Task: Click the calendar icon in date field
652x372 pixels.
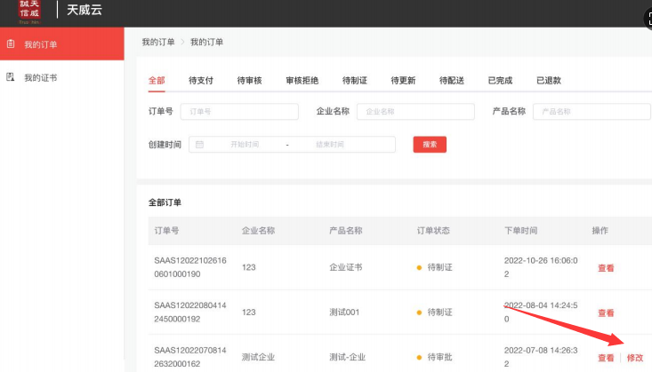Action: (199, 145)
